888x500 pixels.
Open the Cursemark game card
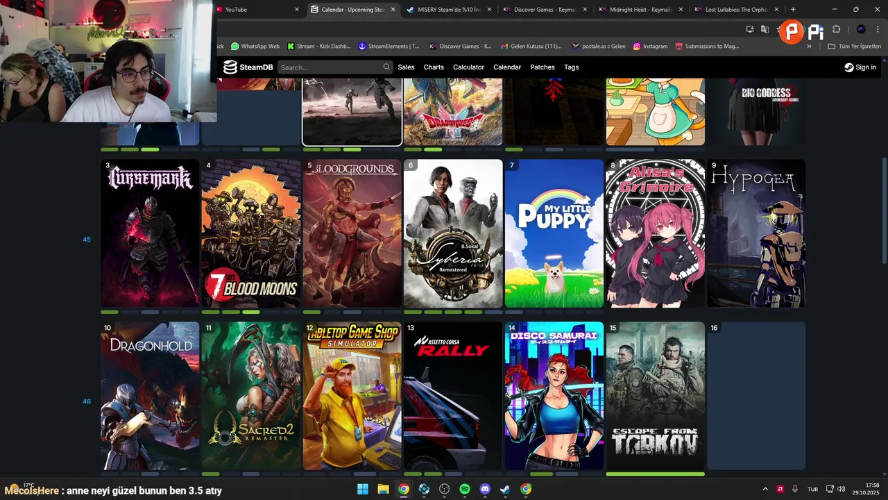point(150,233)
